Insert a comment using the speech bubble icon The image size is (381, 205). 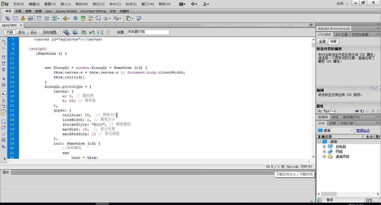pyautogui.click(x=98, y=18)
